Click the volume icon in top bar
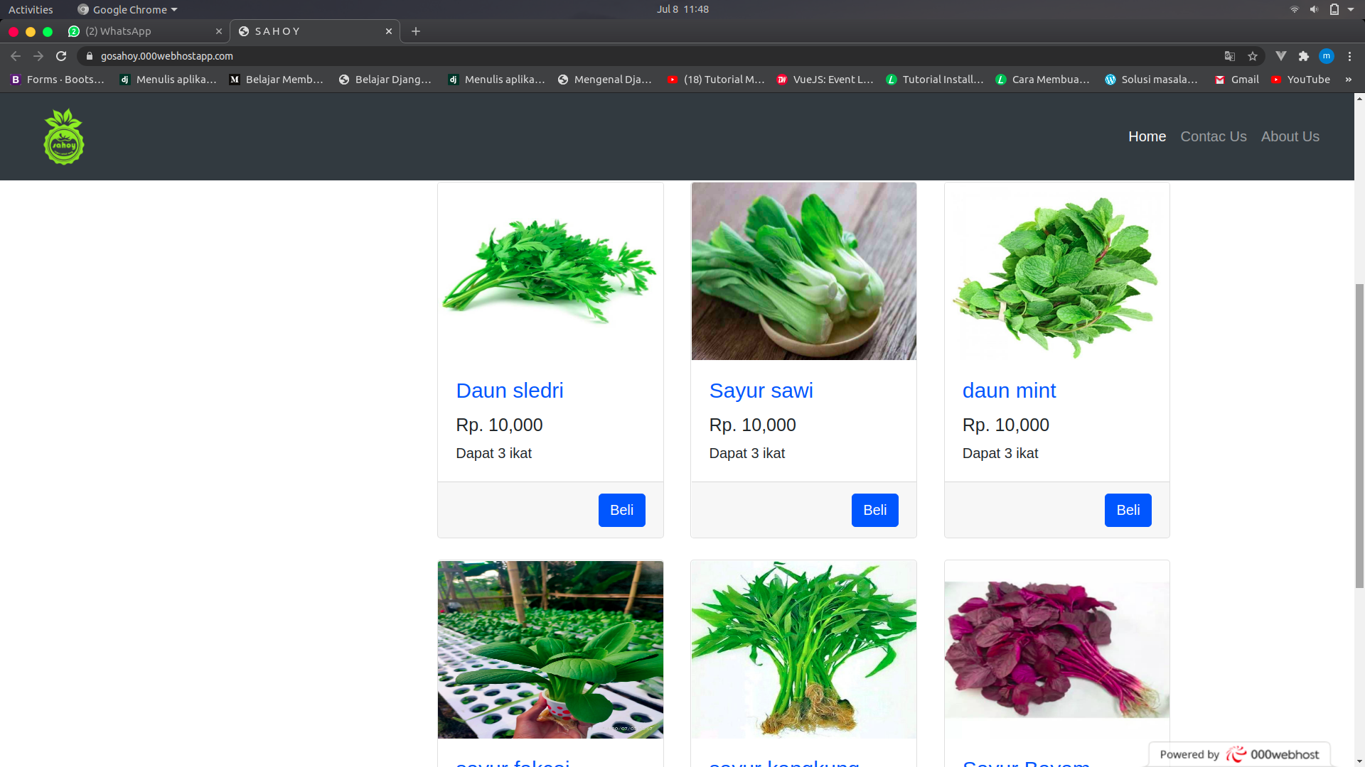This screenshot has height=767, width=1365. 1315,9
